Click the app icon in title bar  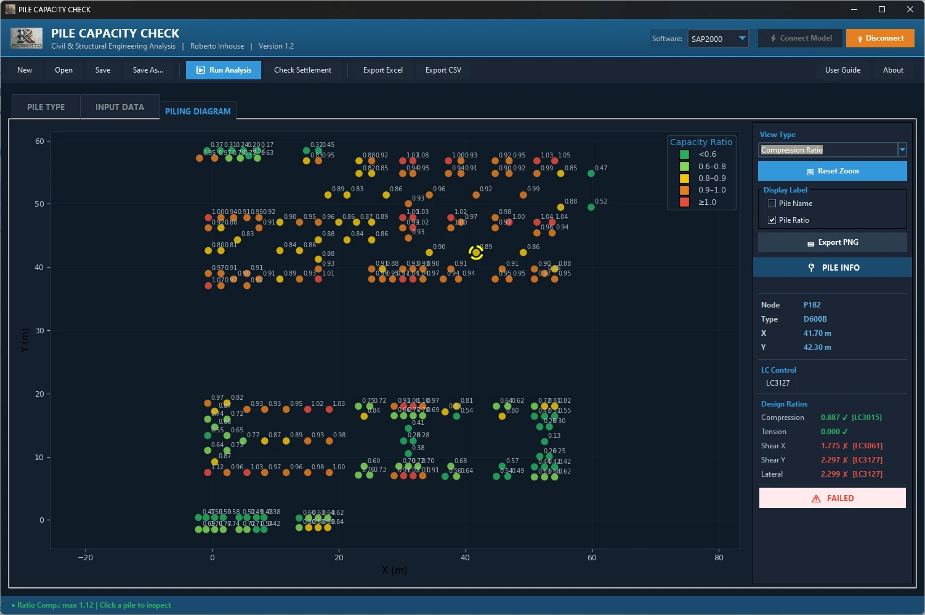pyautogui.click(x=10, y=9)
